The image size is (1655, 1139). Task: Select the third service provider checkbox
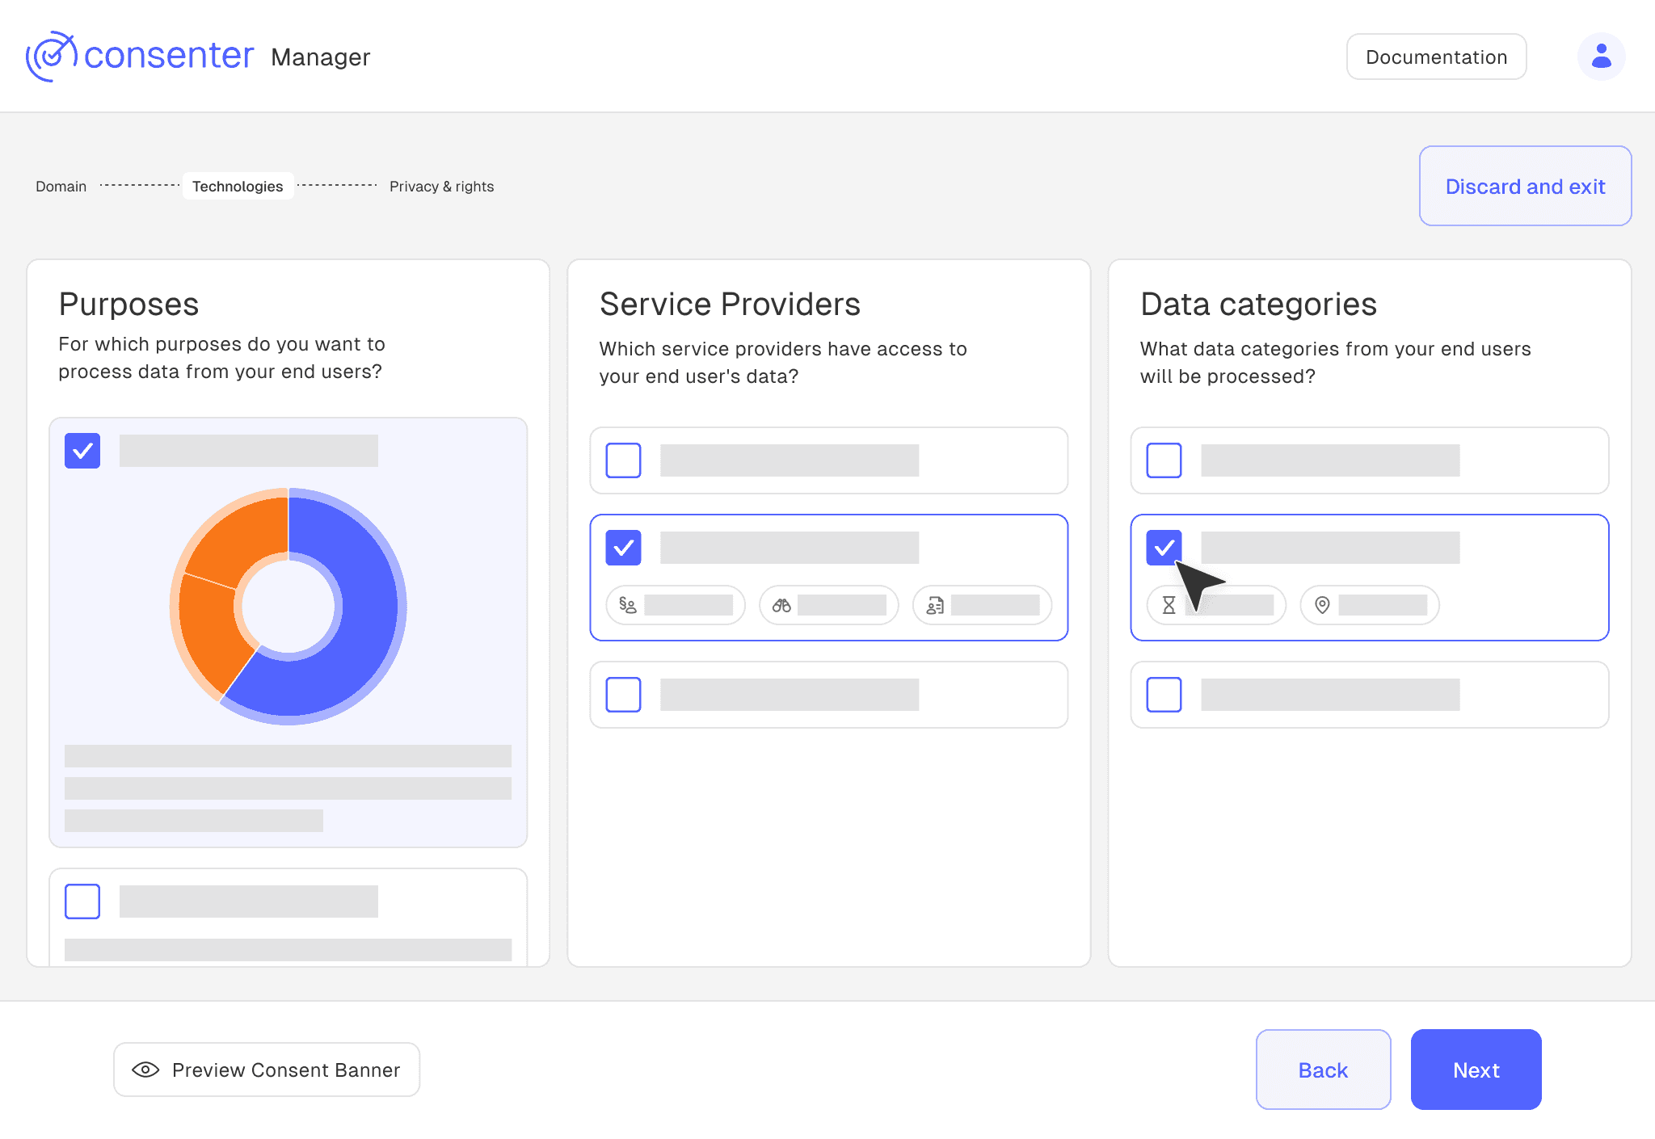tap(622, 695)
